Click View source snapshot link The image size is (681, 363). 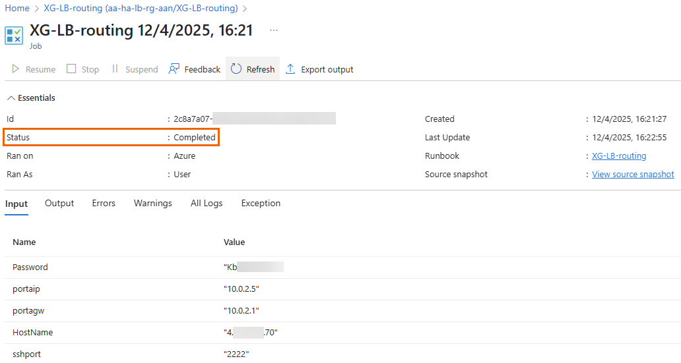click(x=633, y=175)
